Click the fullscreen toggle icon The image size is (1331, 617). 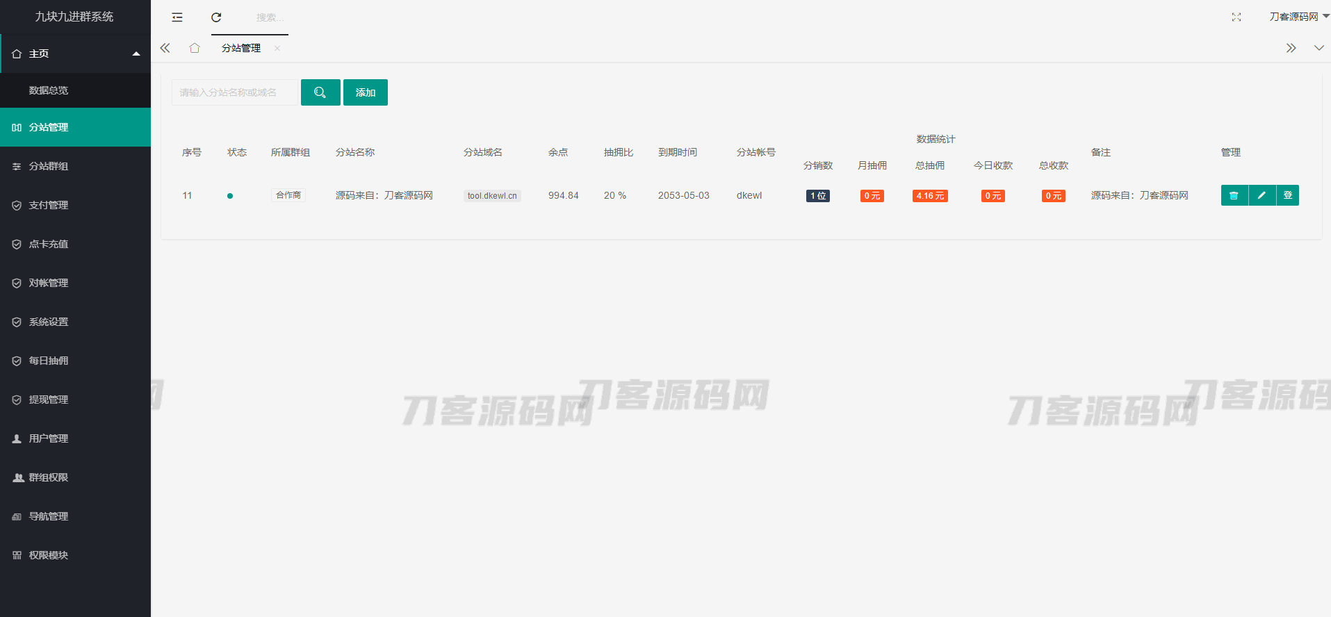(x=1236, y=17)
